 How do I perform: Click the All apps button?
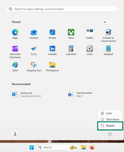tap(106, 22)
